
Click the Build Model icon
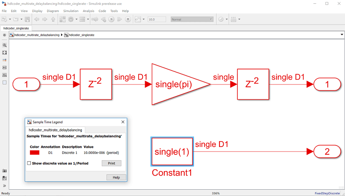[234, 20]
